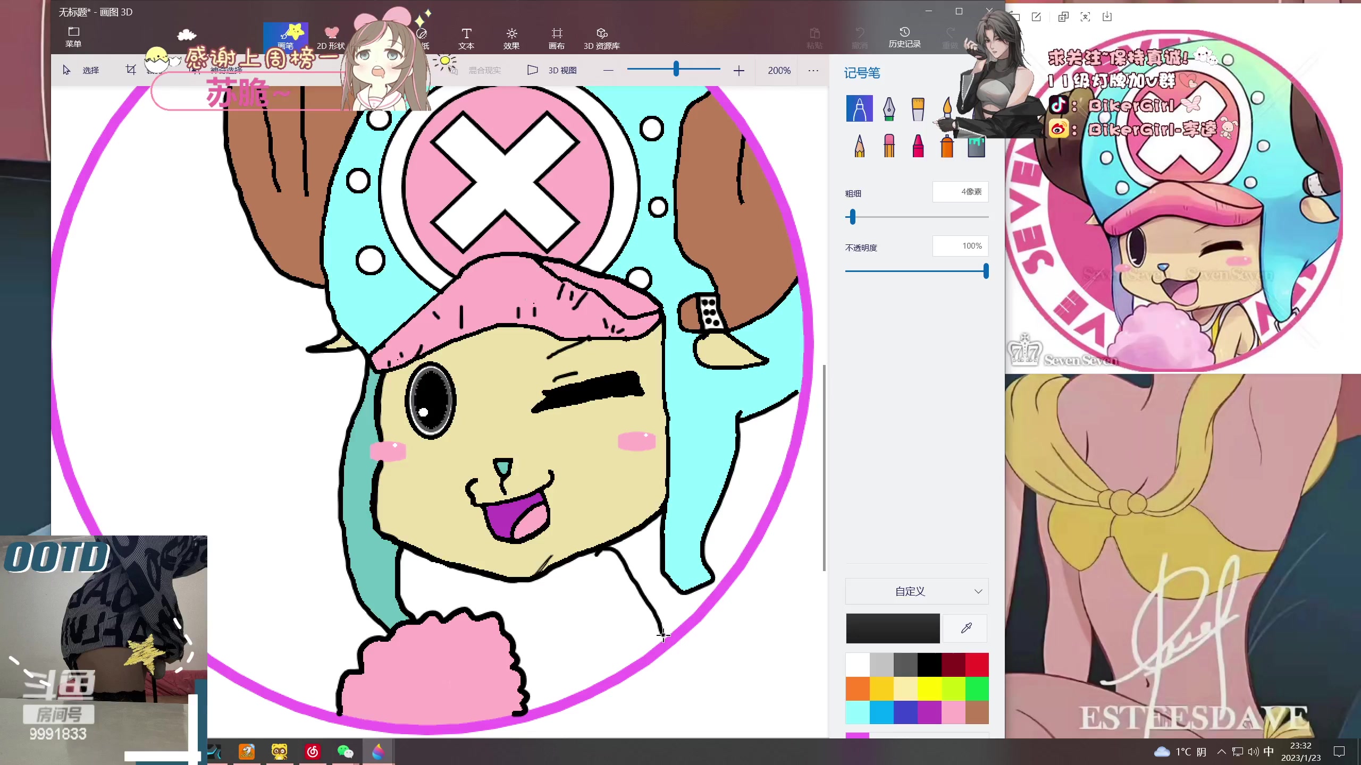Click the 200% zoom percentage
The width and height of the screenshot is (1361, 765).
point(779,70)
